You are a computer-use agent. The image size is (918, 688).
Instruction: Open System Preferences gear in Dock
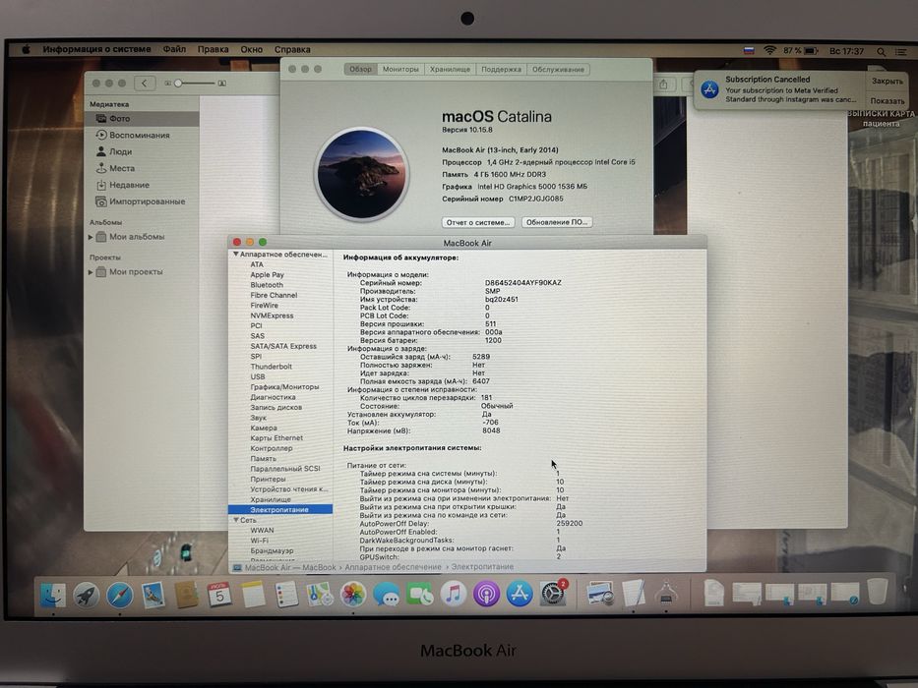[553, 595]
